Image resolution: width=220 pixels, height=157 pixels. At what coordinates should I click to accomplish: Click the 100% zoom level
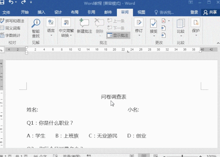(x=211, y=156)
